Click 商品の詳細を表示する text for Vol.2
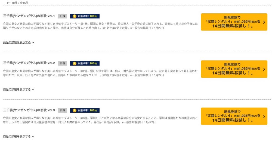Image resolution: width=272 pixels, height=144 pixels. 17,89
